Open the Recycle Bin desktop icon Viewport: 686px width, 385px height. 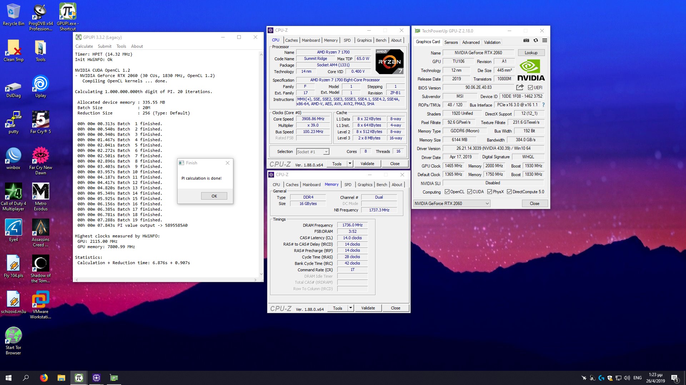click(x=13, y=15)
